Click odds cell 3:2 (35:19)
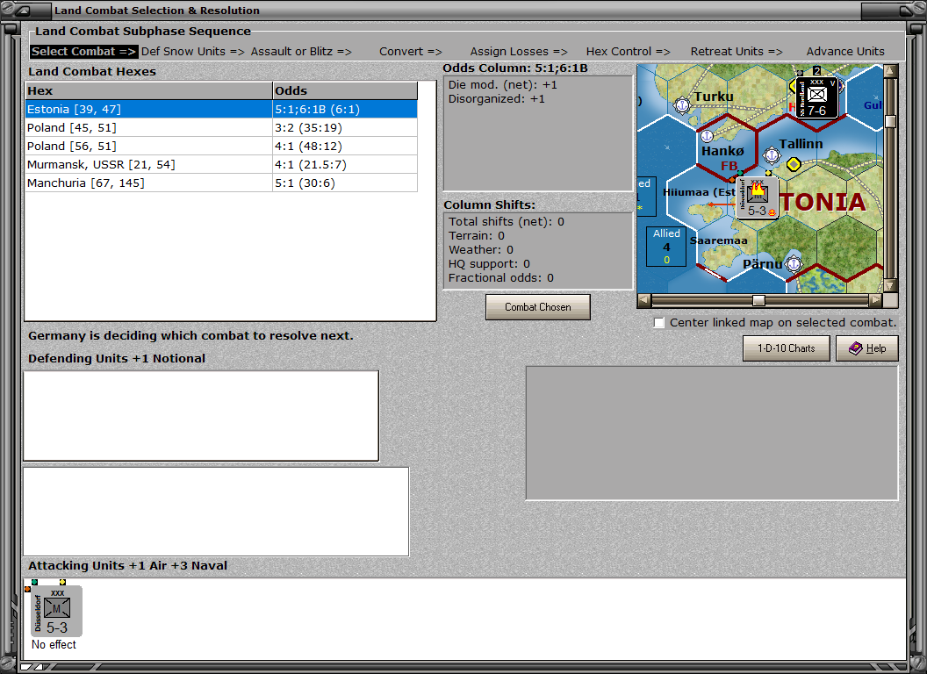This screenshot has width=927, height=674. [x=345, y=128]
